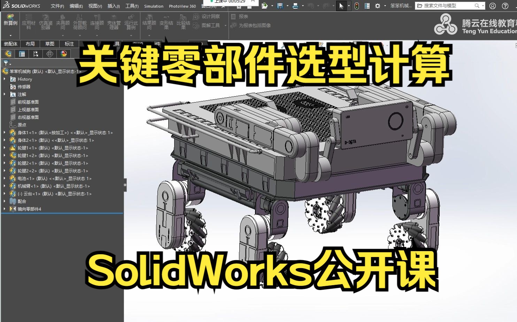Open the 工具(T) menu
Viewport: 517px width, 322px height.
[132, 6]
